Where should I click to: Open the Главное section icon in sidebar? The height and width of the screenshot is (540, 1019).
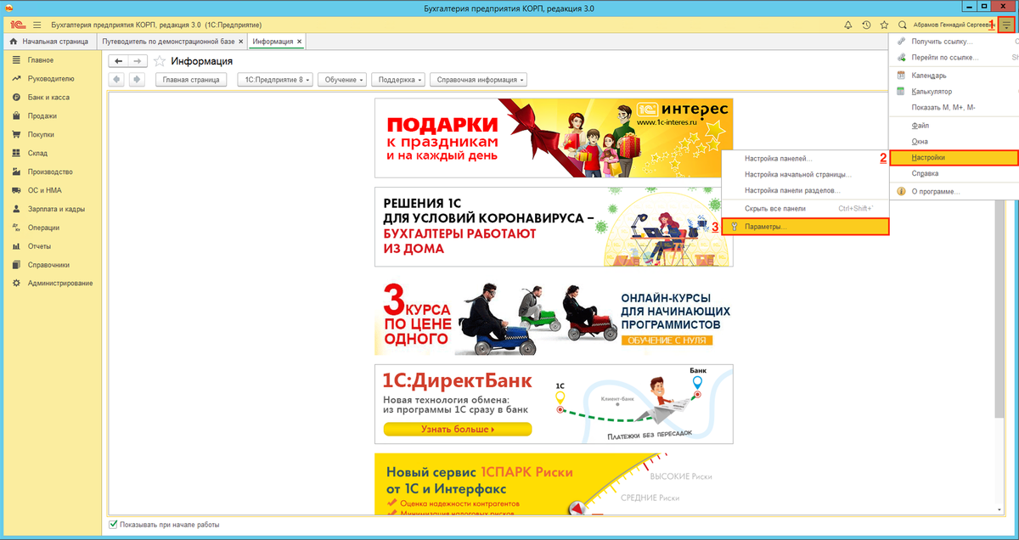click(x=16, y=60)
